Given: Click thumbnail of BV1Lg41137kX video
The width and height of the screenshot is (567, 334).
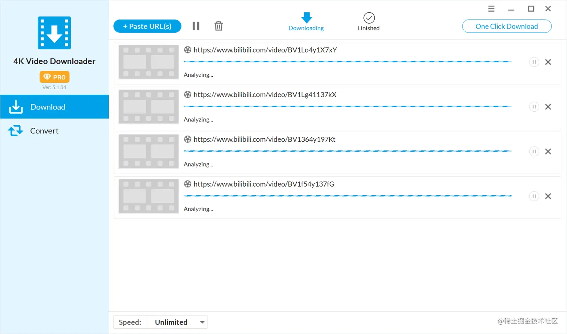Looking at the screenshot, I should tap(148, 107).
